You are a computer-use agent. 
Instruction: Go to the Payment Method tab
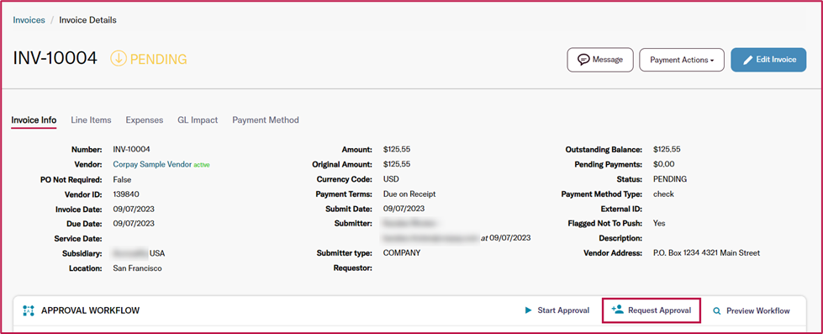tap(266, 119)
